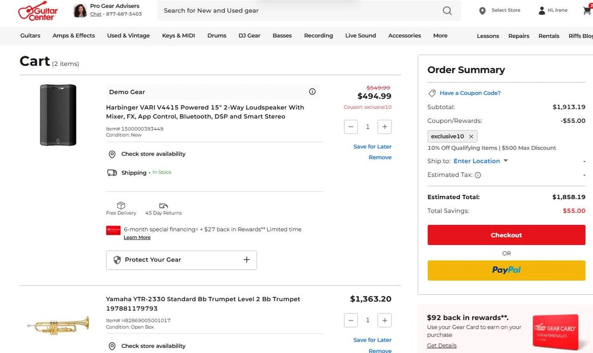
Task: Click the In Stock status text
Action: pos(162,172)
